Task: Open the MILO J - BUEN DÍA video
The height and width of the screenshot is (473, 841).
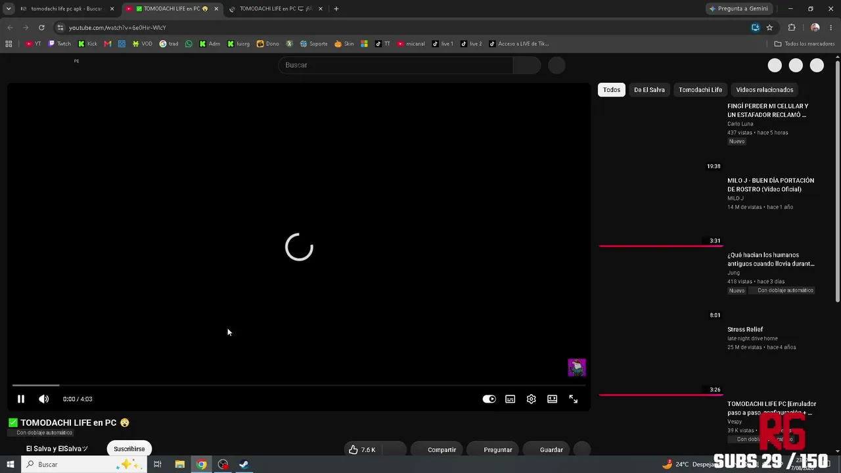Action: [x=770, y=185]
